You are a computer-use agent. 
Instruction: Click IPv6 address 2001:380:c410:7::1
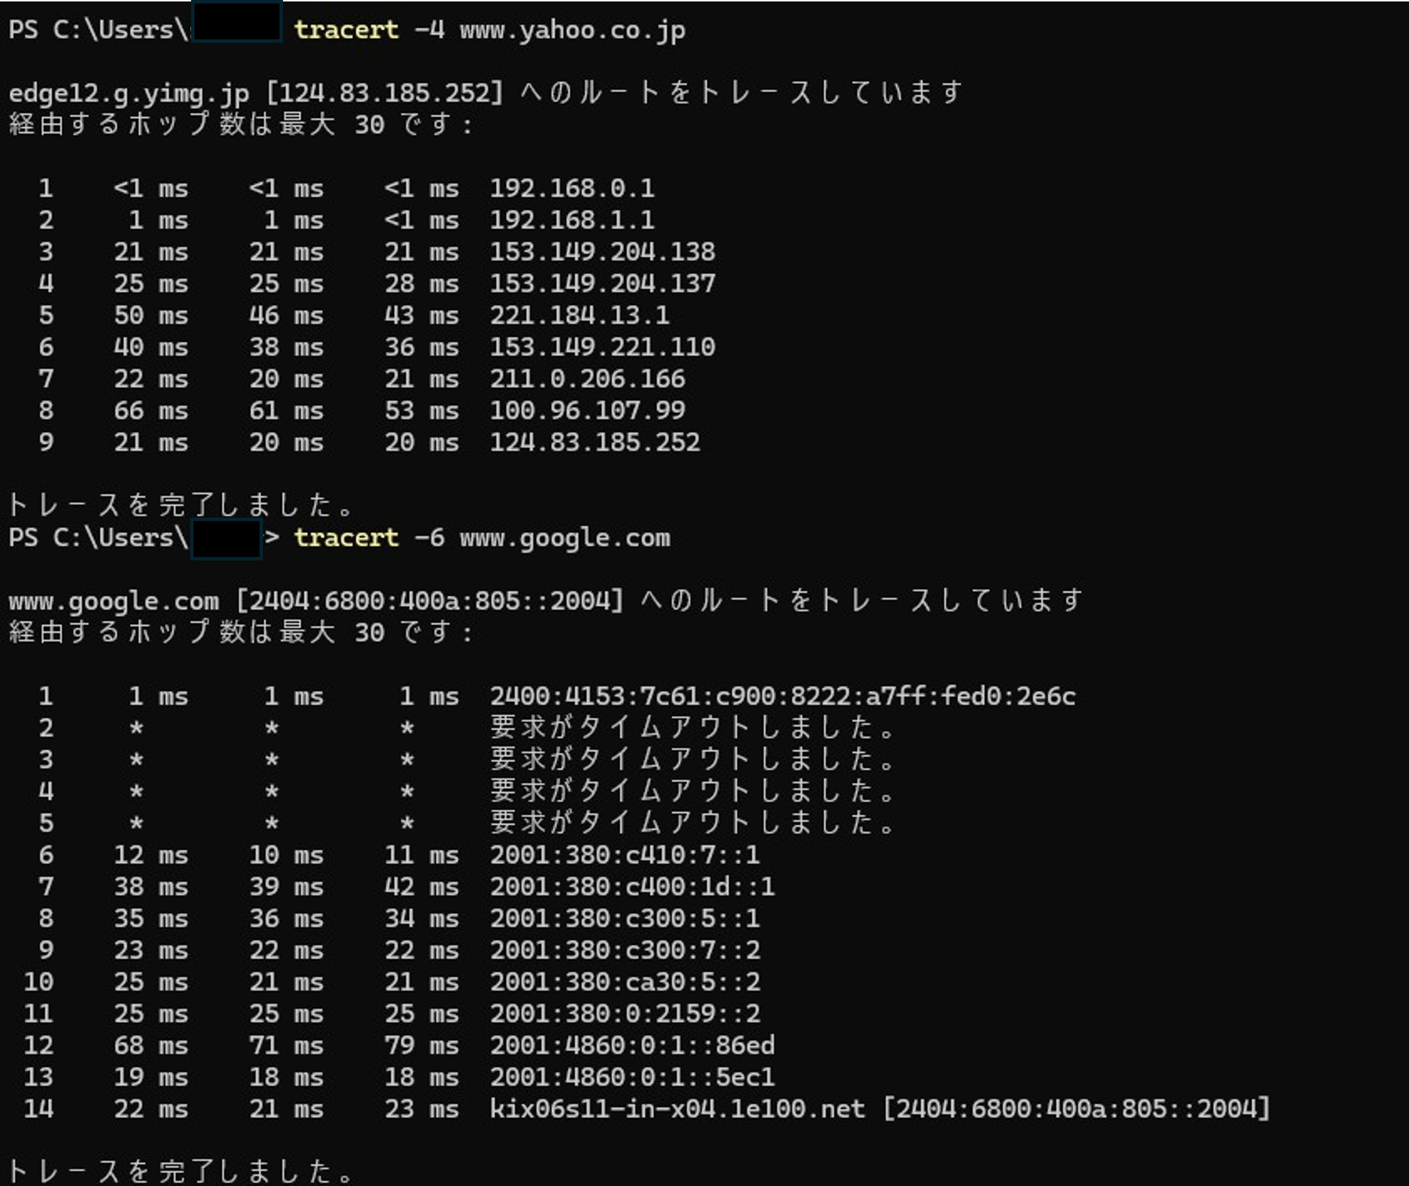(x=624, y=855)
